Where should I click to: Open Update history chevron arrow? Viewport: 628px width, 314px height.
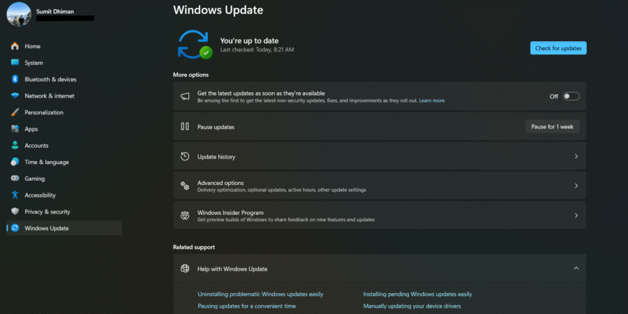(576, 156)
